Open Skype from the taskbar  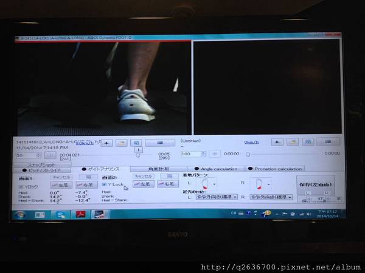tap(60, 215)
